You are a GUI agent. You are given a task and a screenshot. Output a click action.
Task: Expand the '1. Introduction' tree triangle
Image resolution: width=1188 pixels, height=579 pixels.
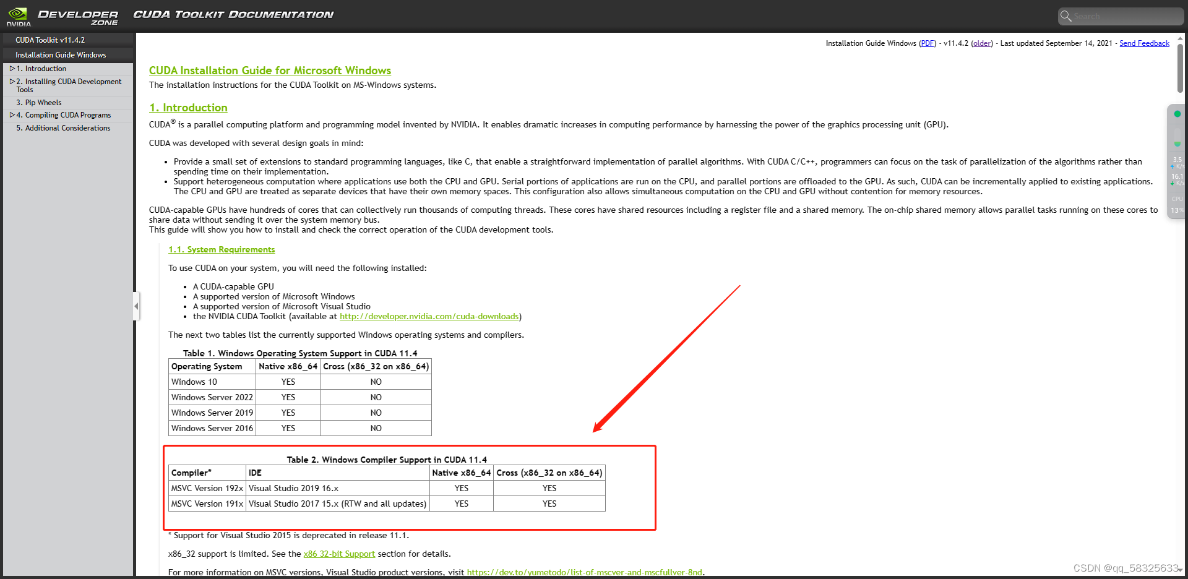tap(12, 69)
